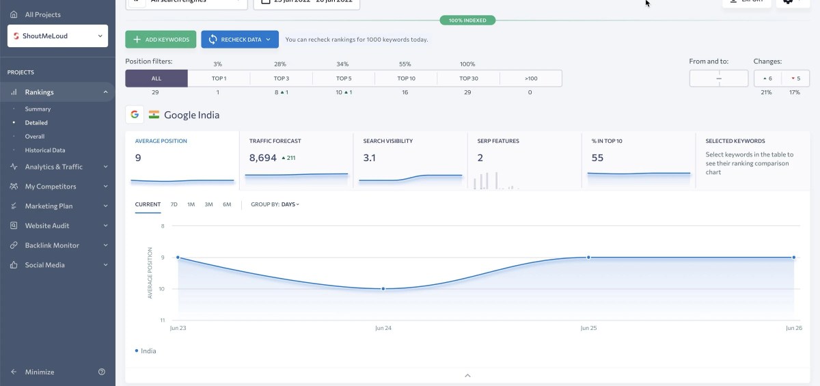The height and width of the screenshot is (386, 820).
Task: Switch chart range to 3M
Action: [208, 204]
